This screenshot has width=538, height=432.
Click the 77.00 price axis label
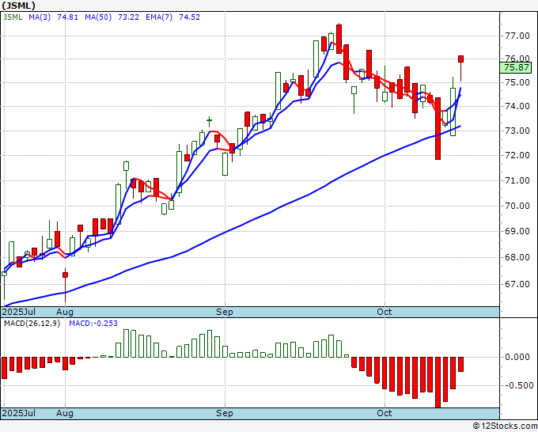(517, 36)
